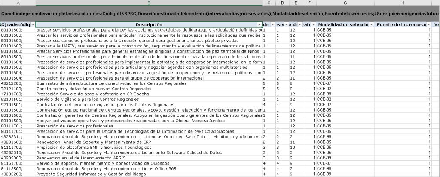Select column C by its letter header
Image resolution: width=440 pixels, height=177 pixels.
269,3
